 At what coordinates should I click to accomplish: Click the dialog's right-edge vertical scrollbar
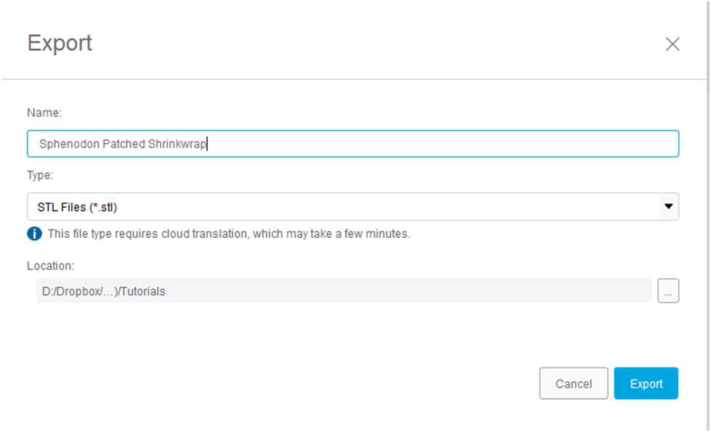[708, 216]
